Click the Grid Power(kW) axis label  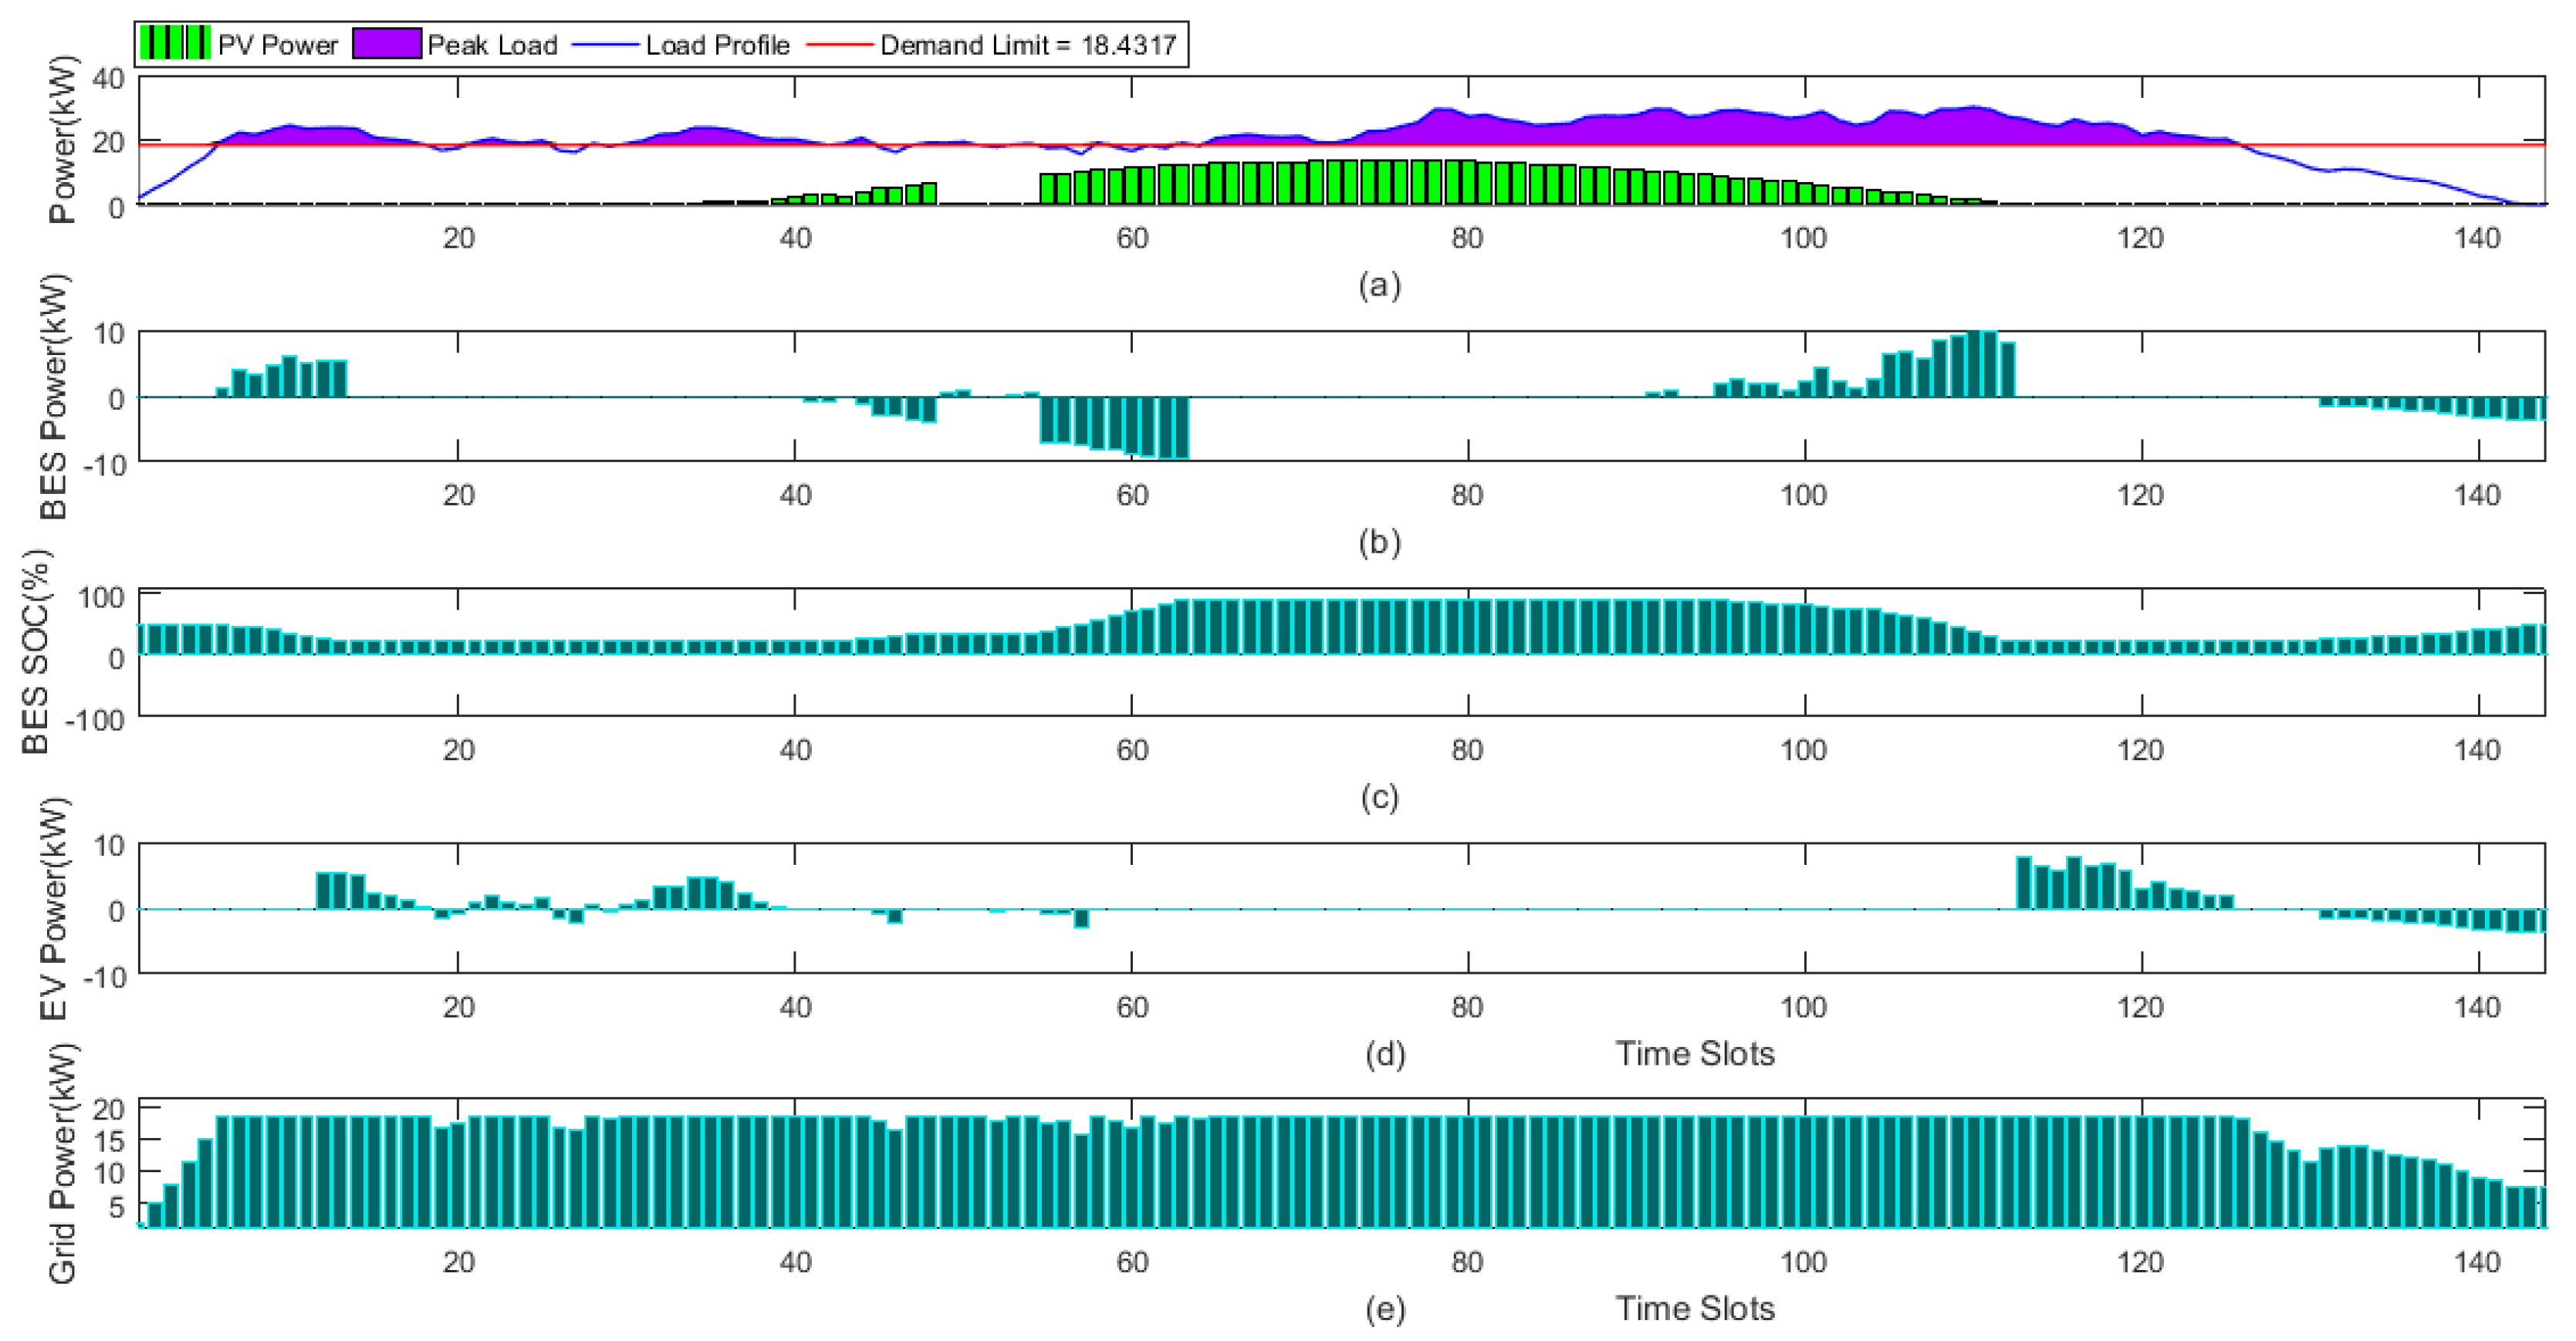[62, 1163]
